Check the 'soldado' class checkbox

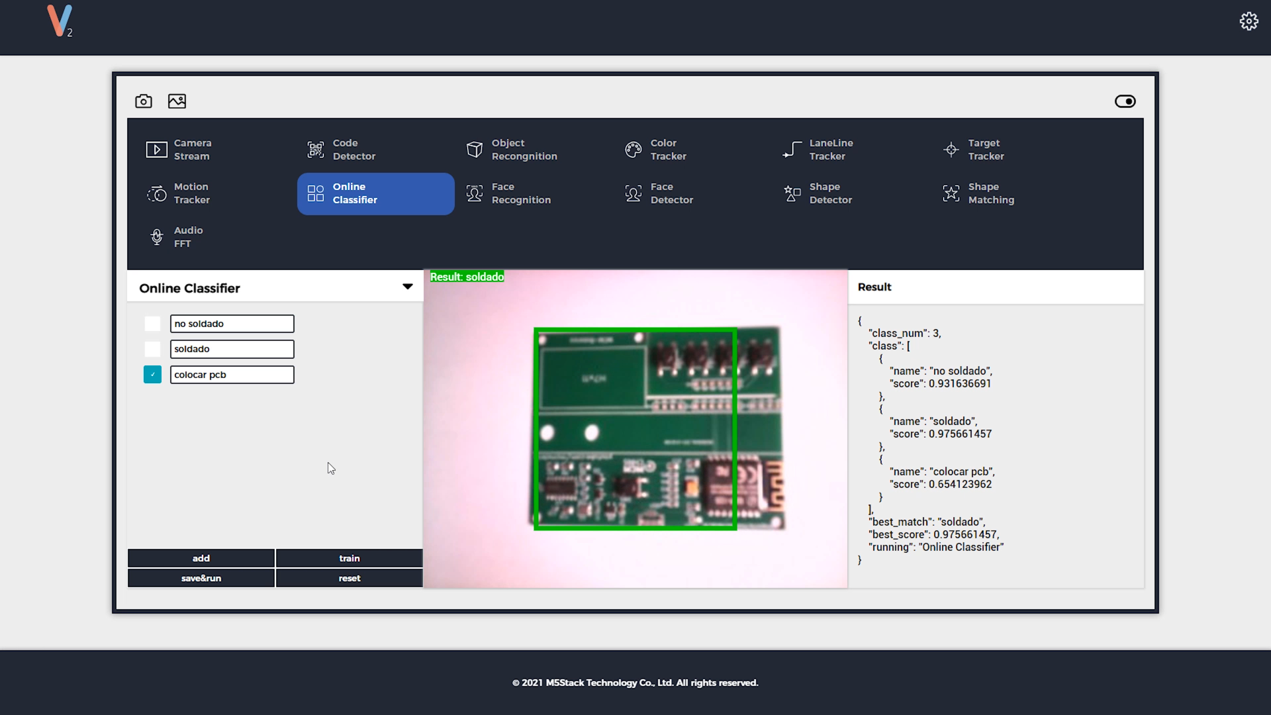[152, 349]
